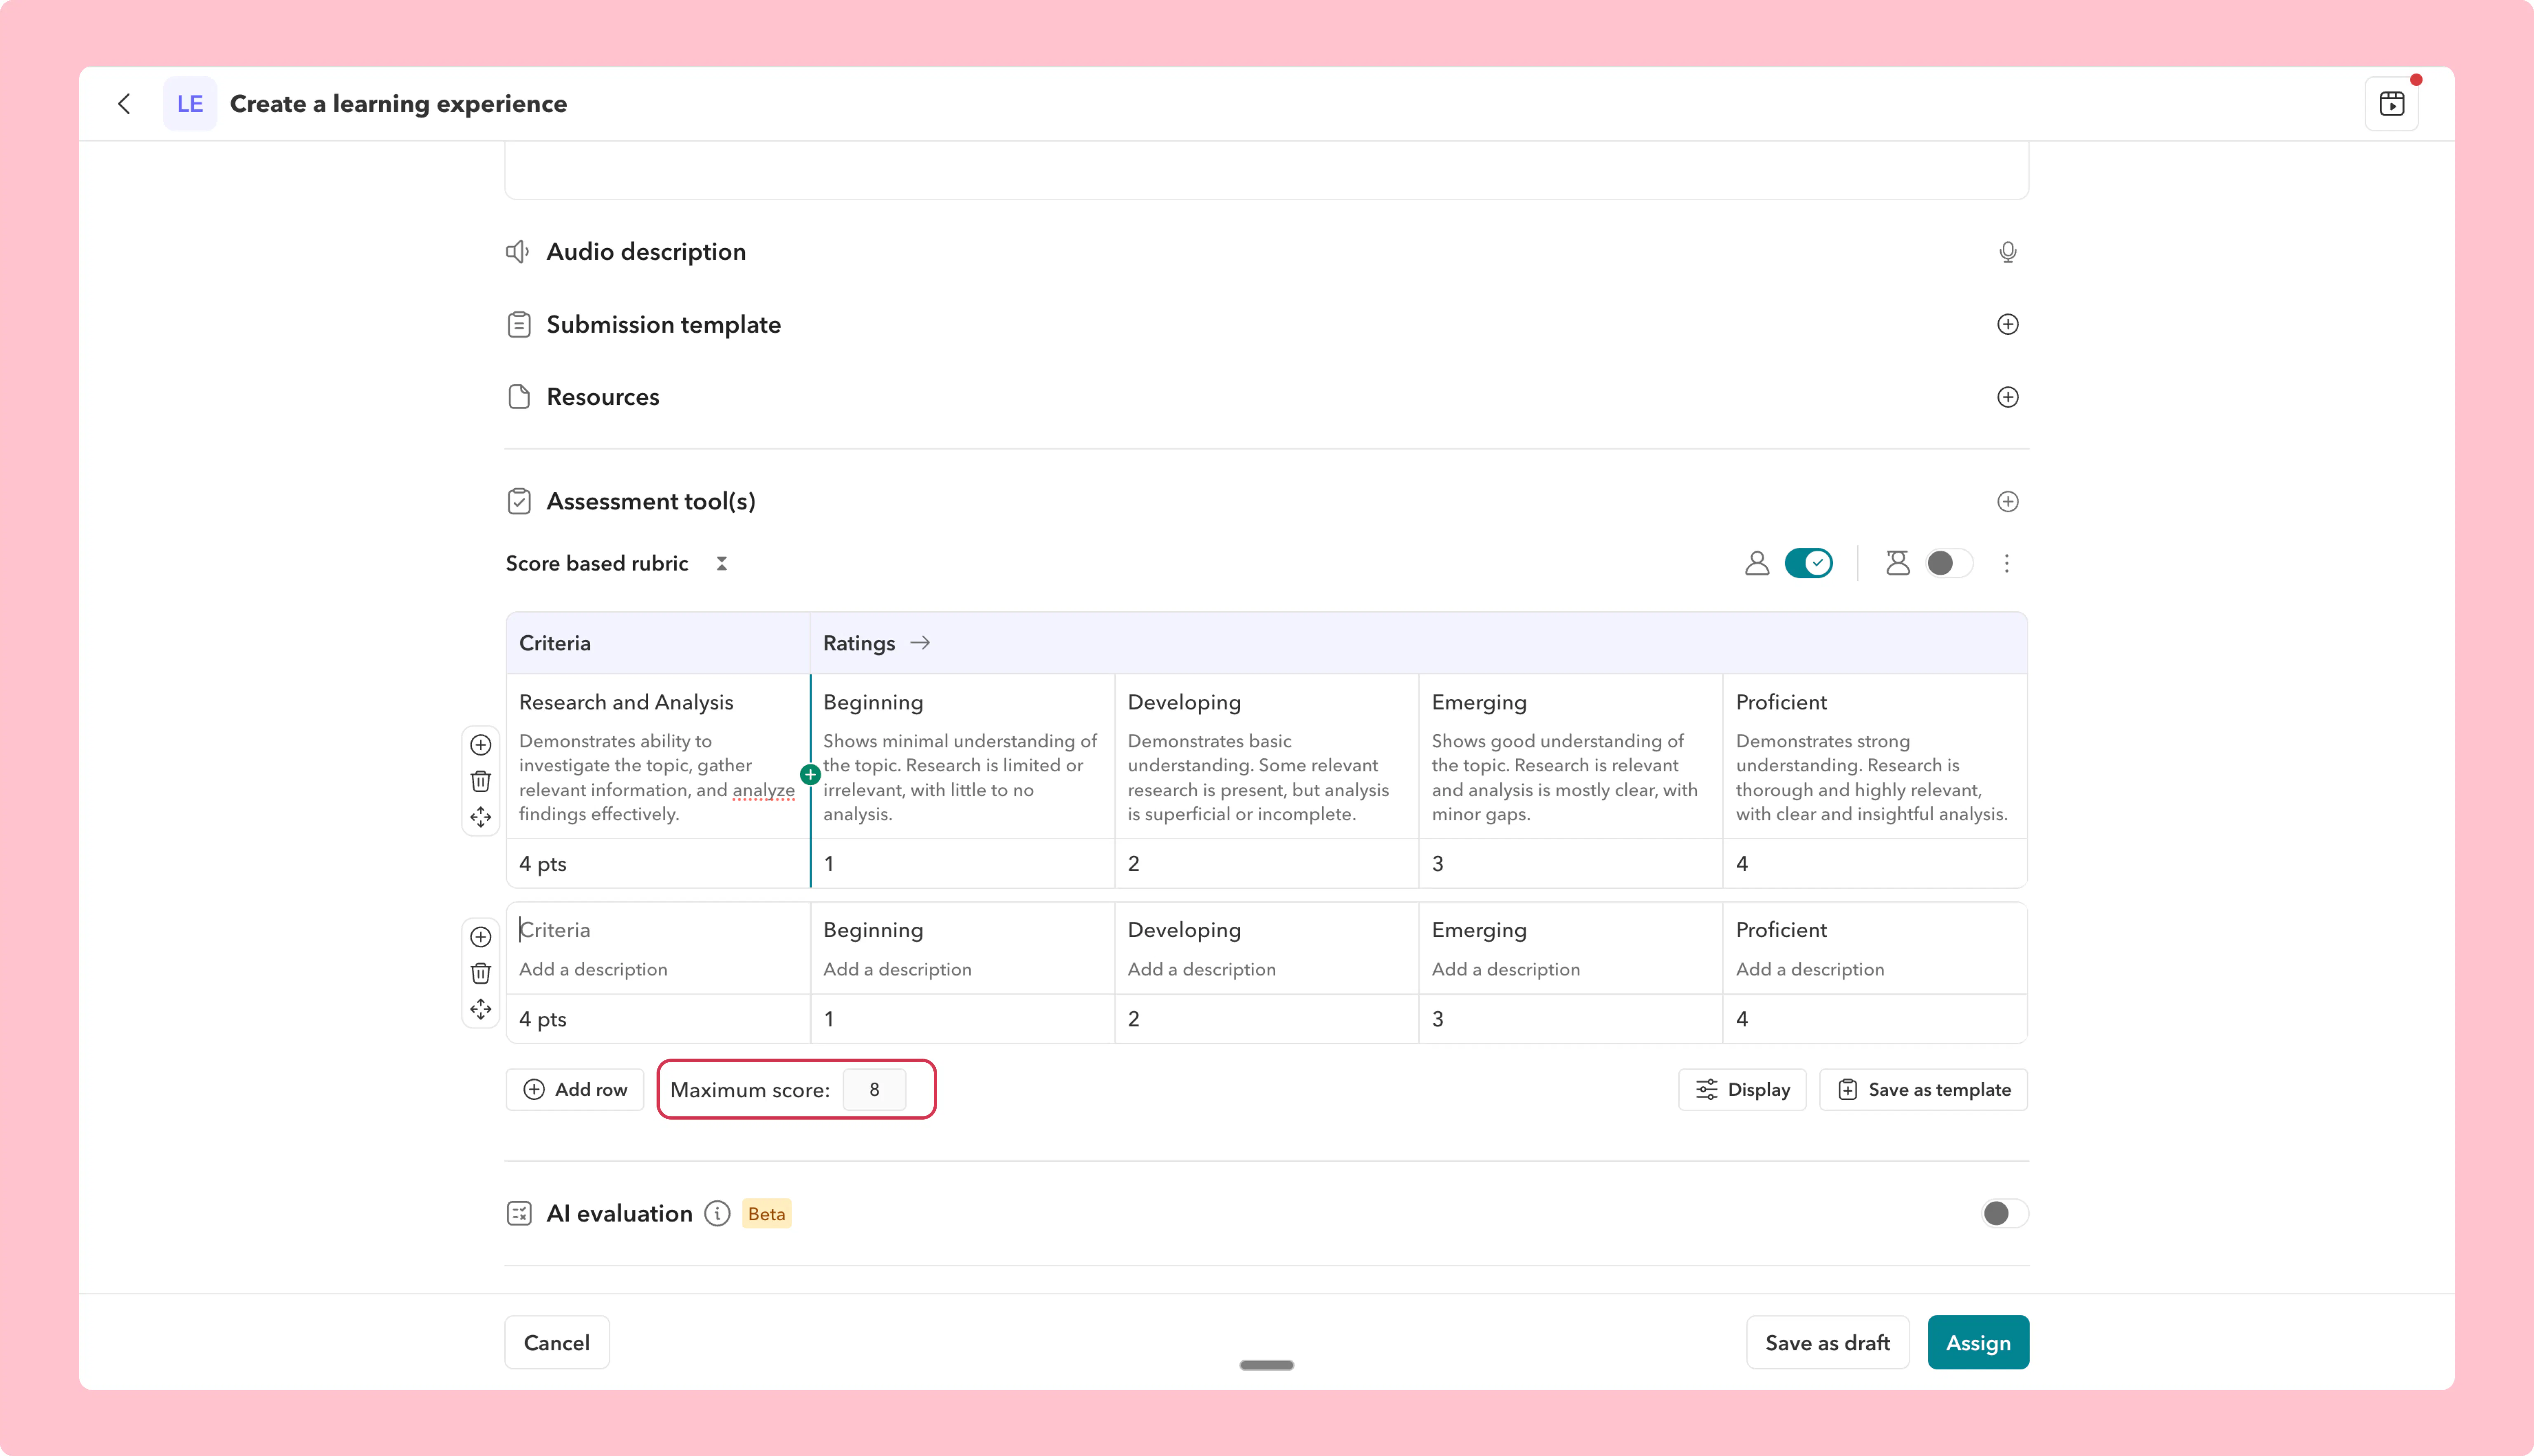Click '4 pts' in Research and Analysis row
This screenshot has width=2534, height=1456.
[x=543, y=864]
